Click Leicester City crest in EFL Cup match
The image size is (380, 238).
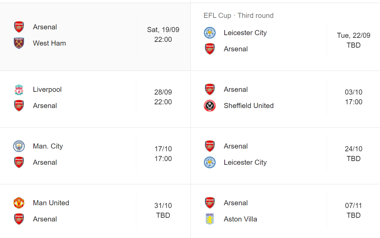[x=210, y=33]
